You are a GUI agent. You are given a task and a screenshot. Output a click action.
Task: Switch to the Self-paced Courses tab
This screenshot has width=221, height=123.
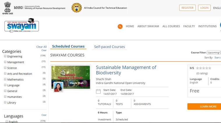coord(109,47)
